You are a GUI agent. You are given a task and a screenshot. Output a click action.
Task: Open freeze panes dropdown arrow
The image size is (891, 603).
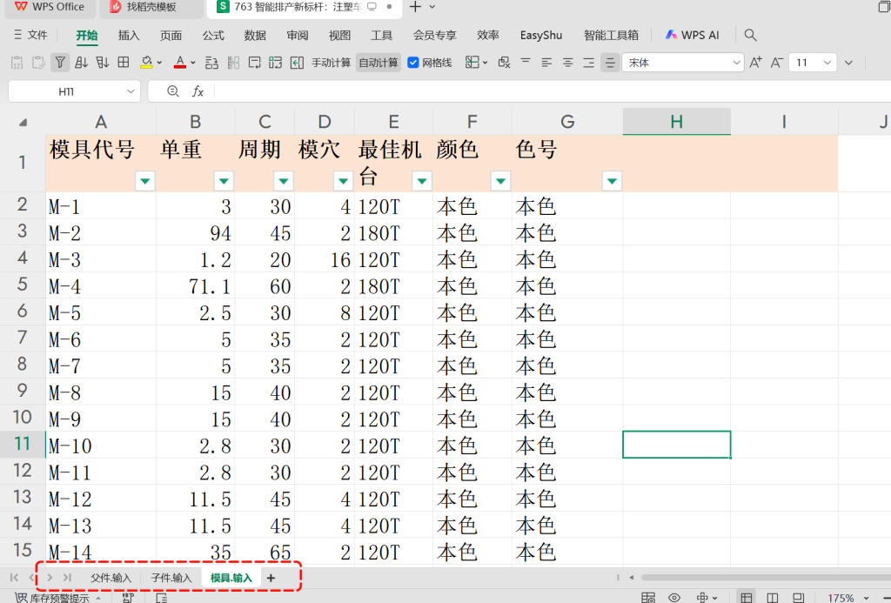(x=485, y=64)
